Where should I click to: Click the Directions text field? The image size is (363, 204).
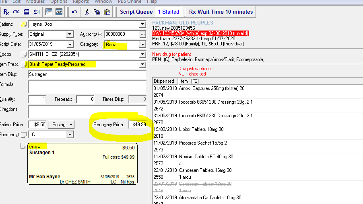[x=87, y=112]
